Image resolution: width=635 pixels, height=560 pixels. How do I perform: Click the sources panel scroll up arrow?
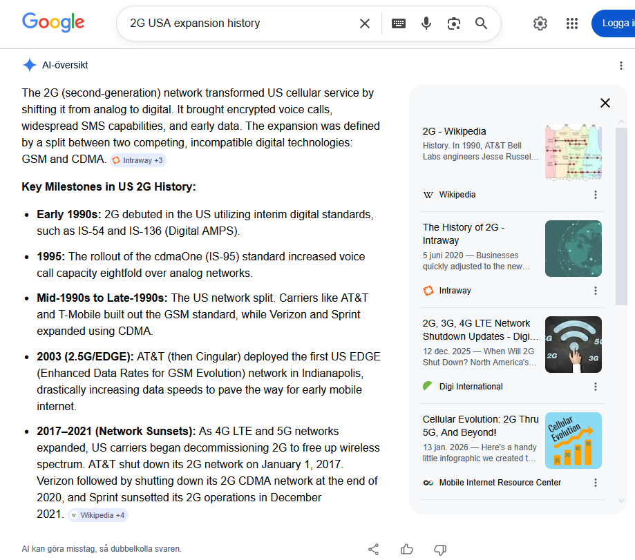[621, 122]
